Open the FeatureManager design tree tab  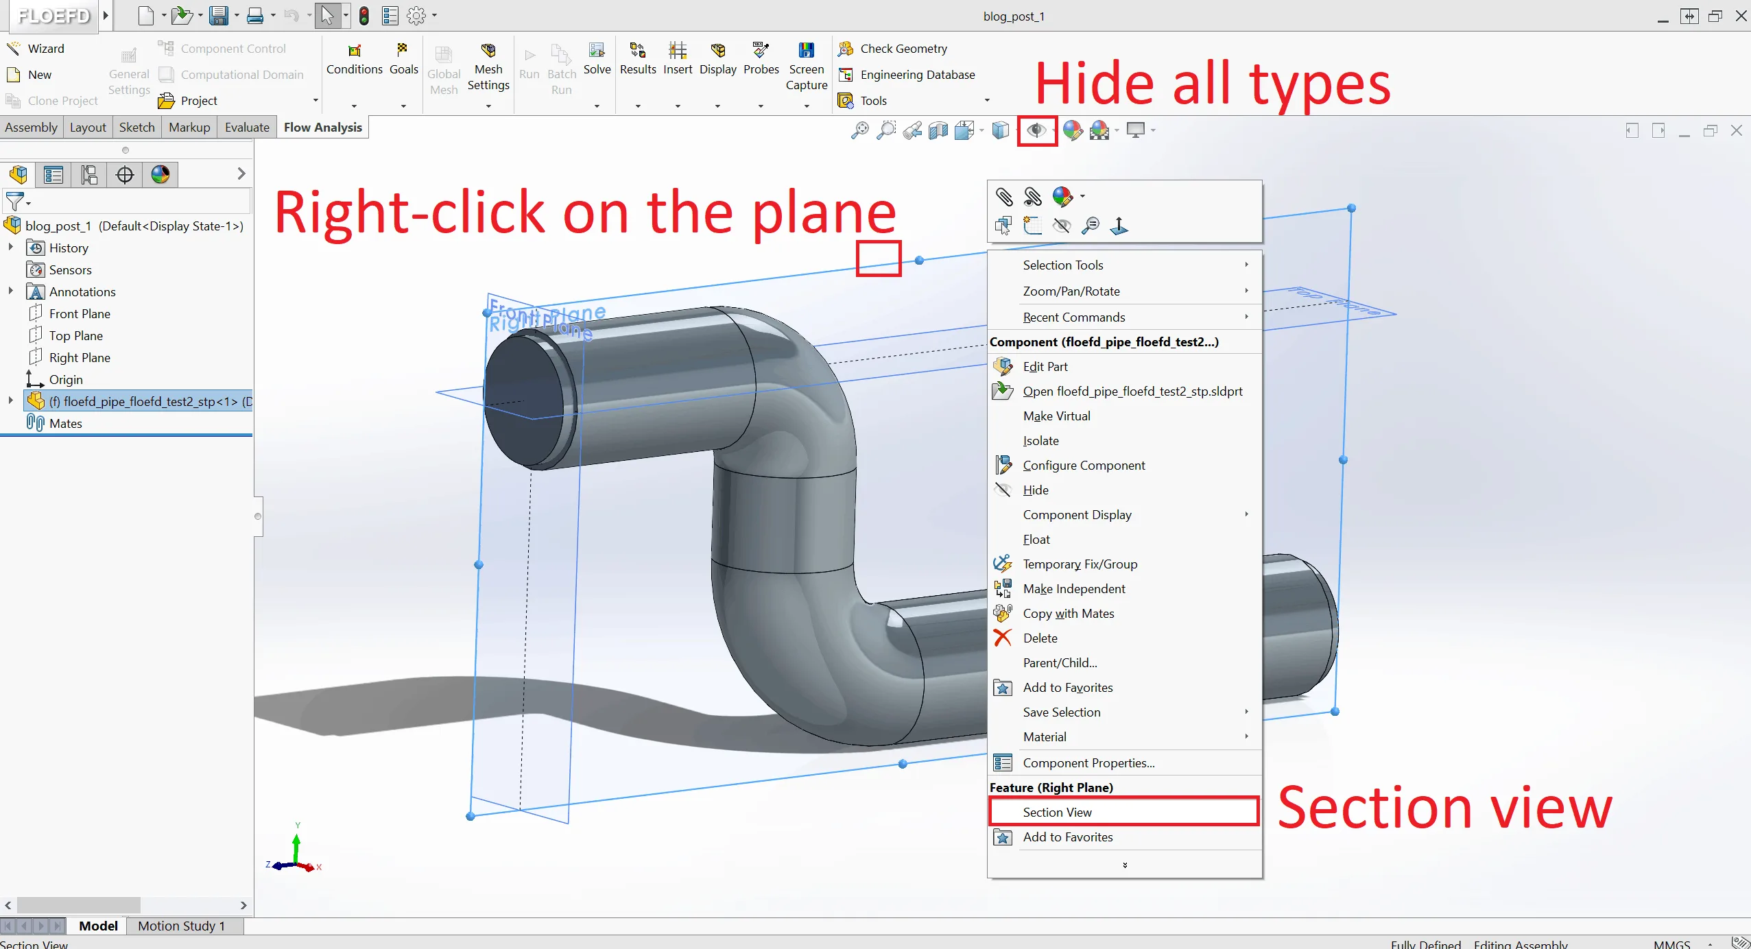click(x=19, y=175)
